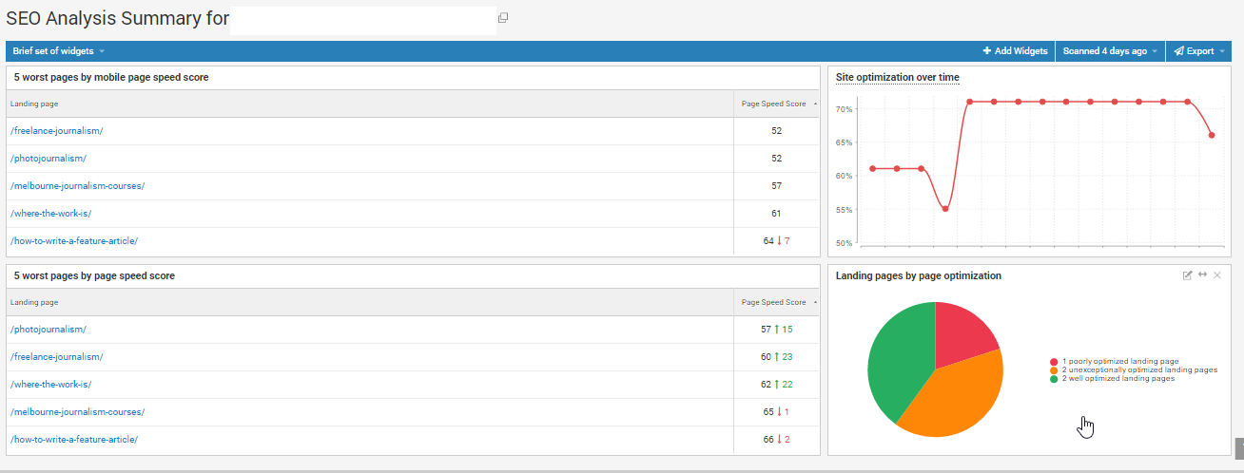Close the Landing pages by page optimization widget

pyautogui.click(x=1217, y=275)
